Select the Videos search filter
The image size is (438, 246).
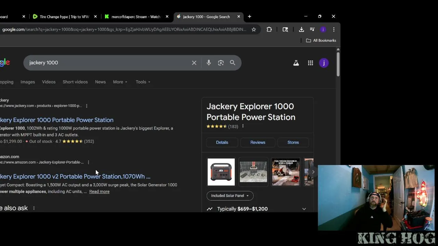pyautogui.click(x=49, y=82)
